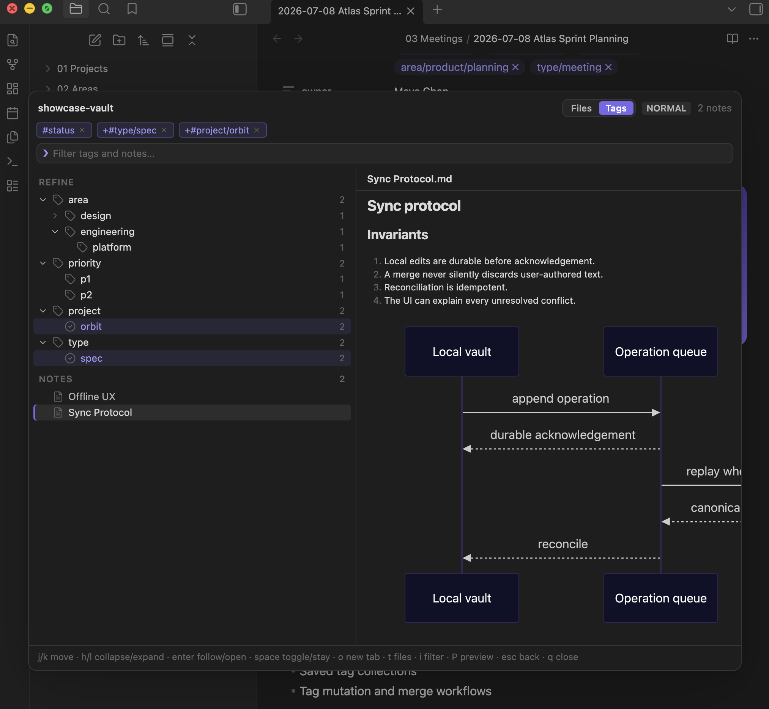The image size is (769, 709).
Task: Change sort order icon in explorer
Action: [143, 40]
